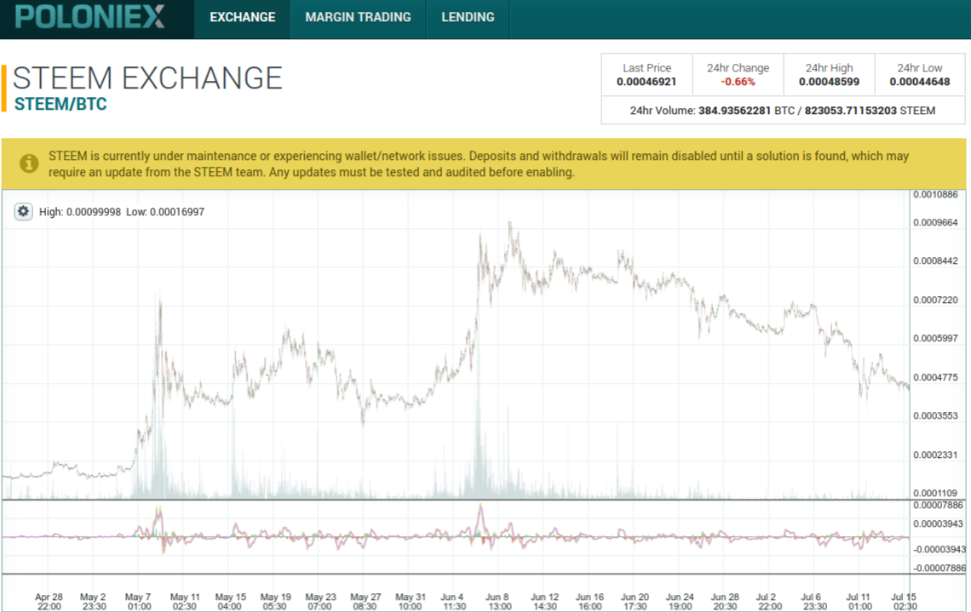The height and width of the screenshot is (612, 971).
Task: Click the Jun 20 17:30 time label
Action: [x=635, y=602]
